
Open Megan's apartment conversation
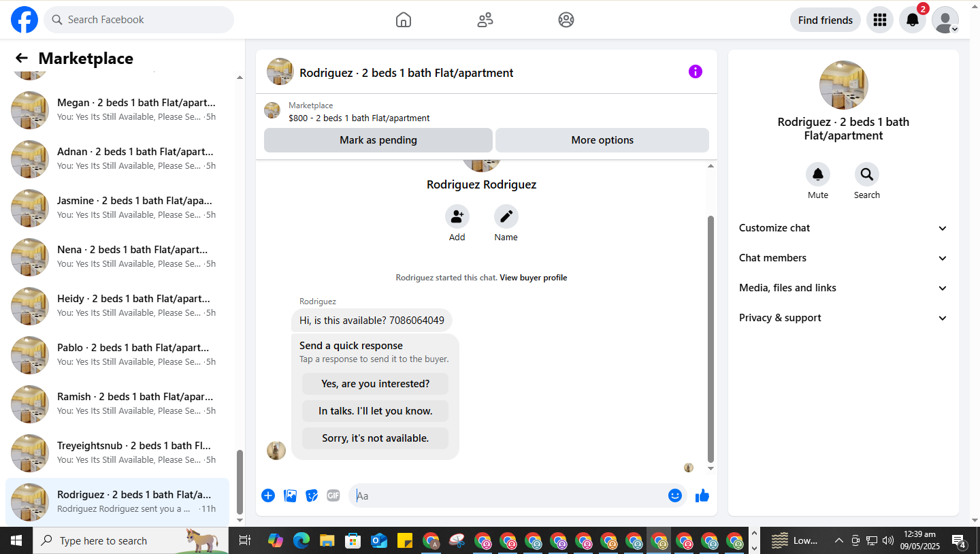tap(118, 110)
